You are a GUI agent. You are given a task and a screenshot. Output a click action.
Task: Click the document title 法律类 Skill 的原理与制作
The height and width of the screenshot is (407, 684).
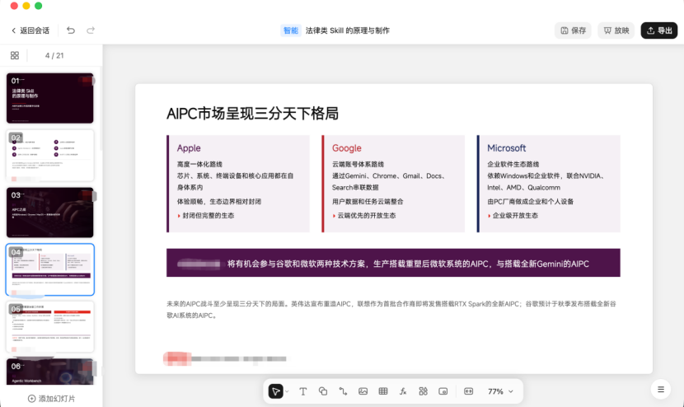(x=348, y=30)
